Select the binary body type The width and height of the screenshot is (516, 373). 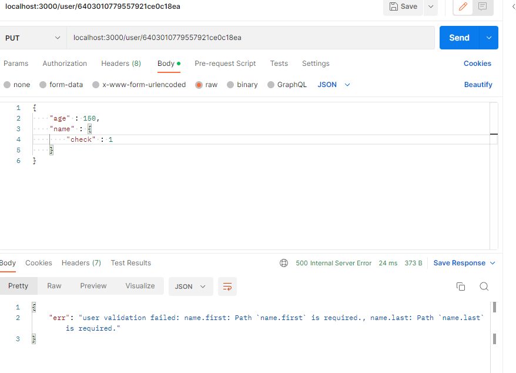click(x=243, y=85)
